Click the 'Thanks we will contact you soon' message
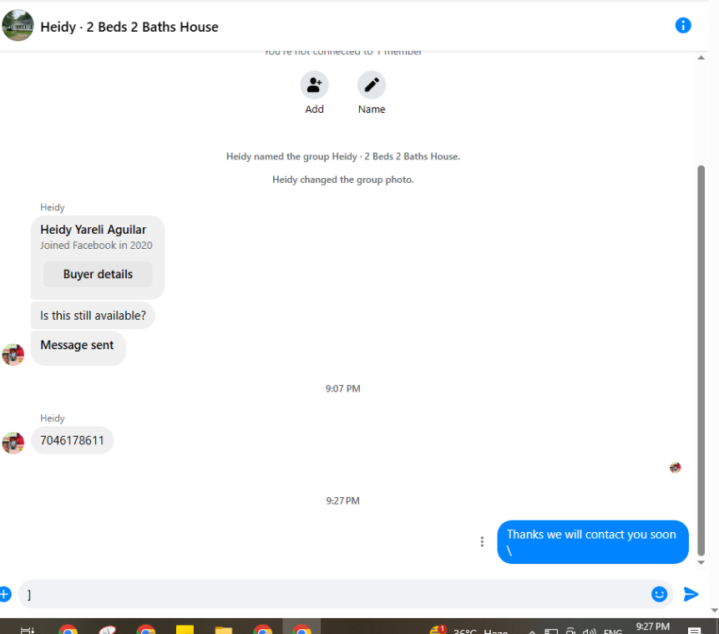The height and width of the screenshot is (634, 719). 593,542
